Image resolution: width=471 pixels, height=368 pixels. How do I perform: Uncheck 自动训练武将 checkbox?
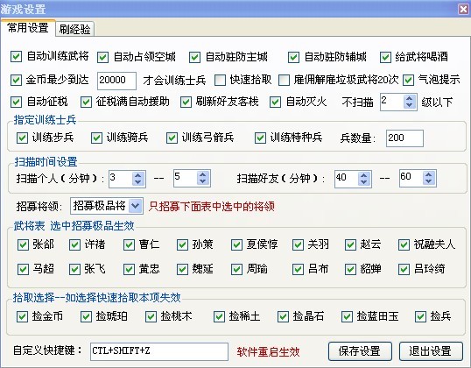(17, 57)
